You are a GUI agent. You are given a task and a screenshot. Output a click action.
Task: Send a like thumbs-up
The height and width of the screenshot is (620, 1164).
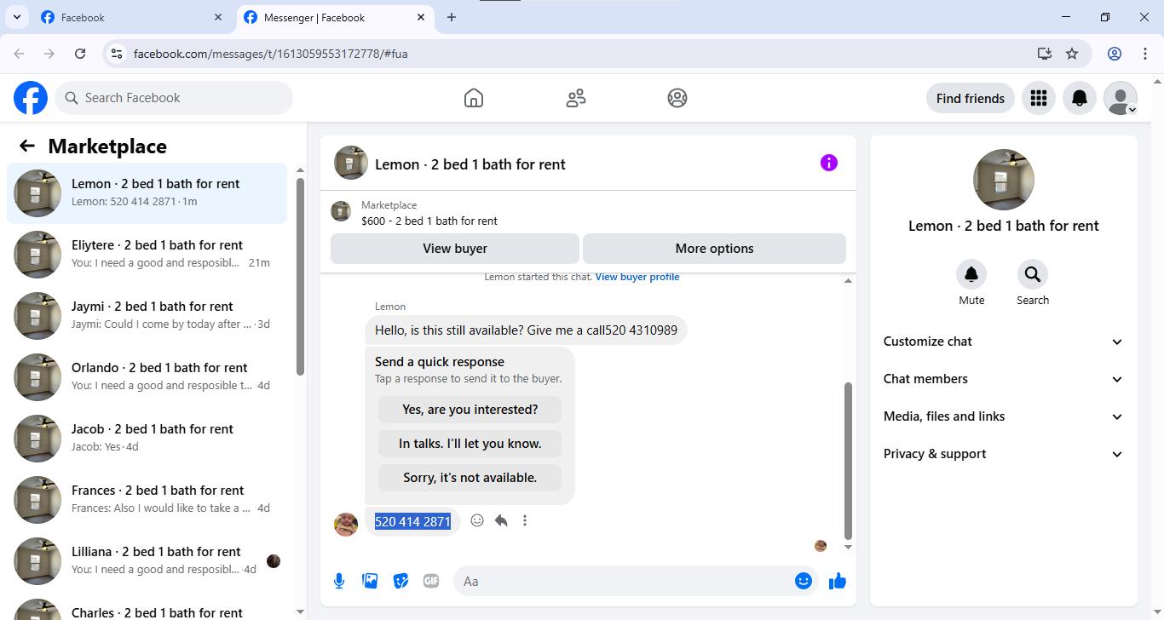(x=838, y=581)
